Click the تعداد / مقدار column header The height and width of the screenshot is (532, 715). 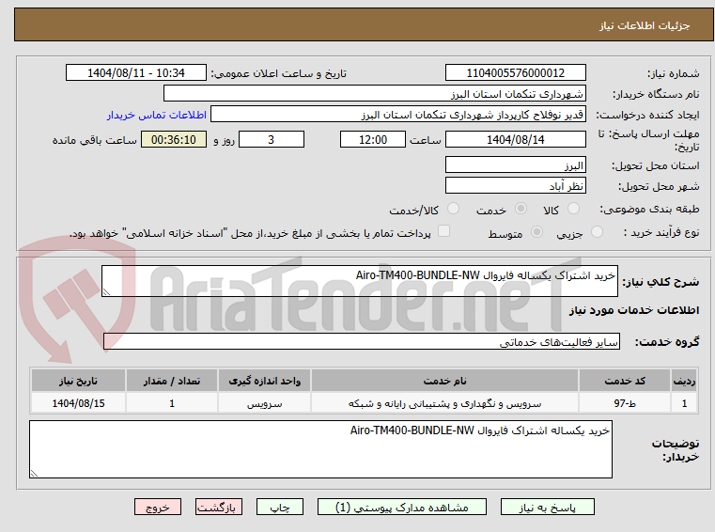pyautogui.click(x=172, y=381)
